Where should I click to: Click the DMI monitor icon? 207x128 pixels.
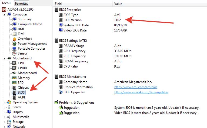coord(14,29)
